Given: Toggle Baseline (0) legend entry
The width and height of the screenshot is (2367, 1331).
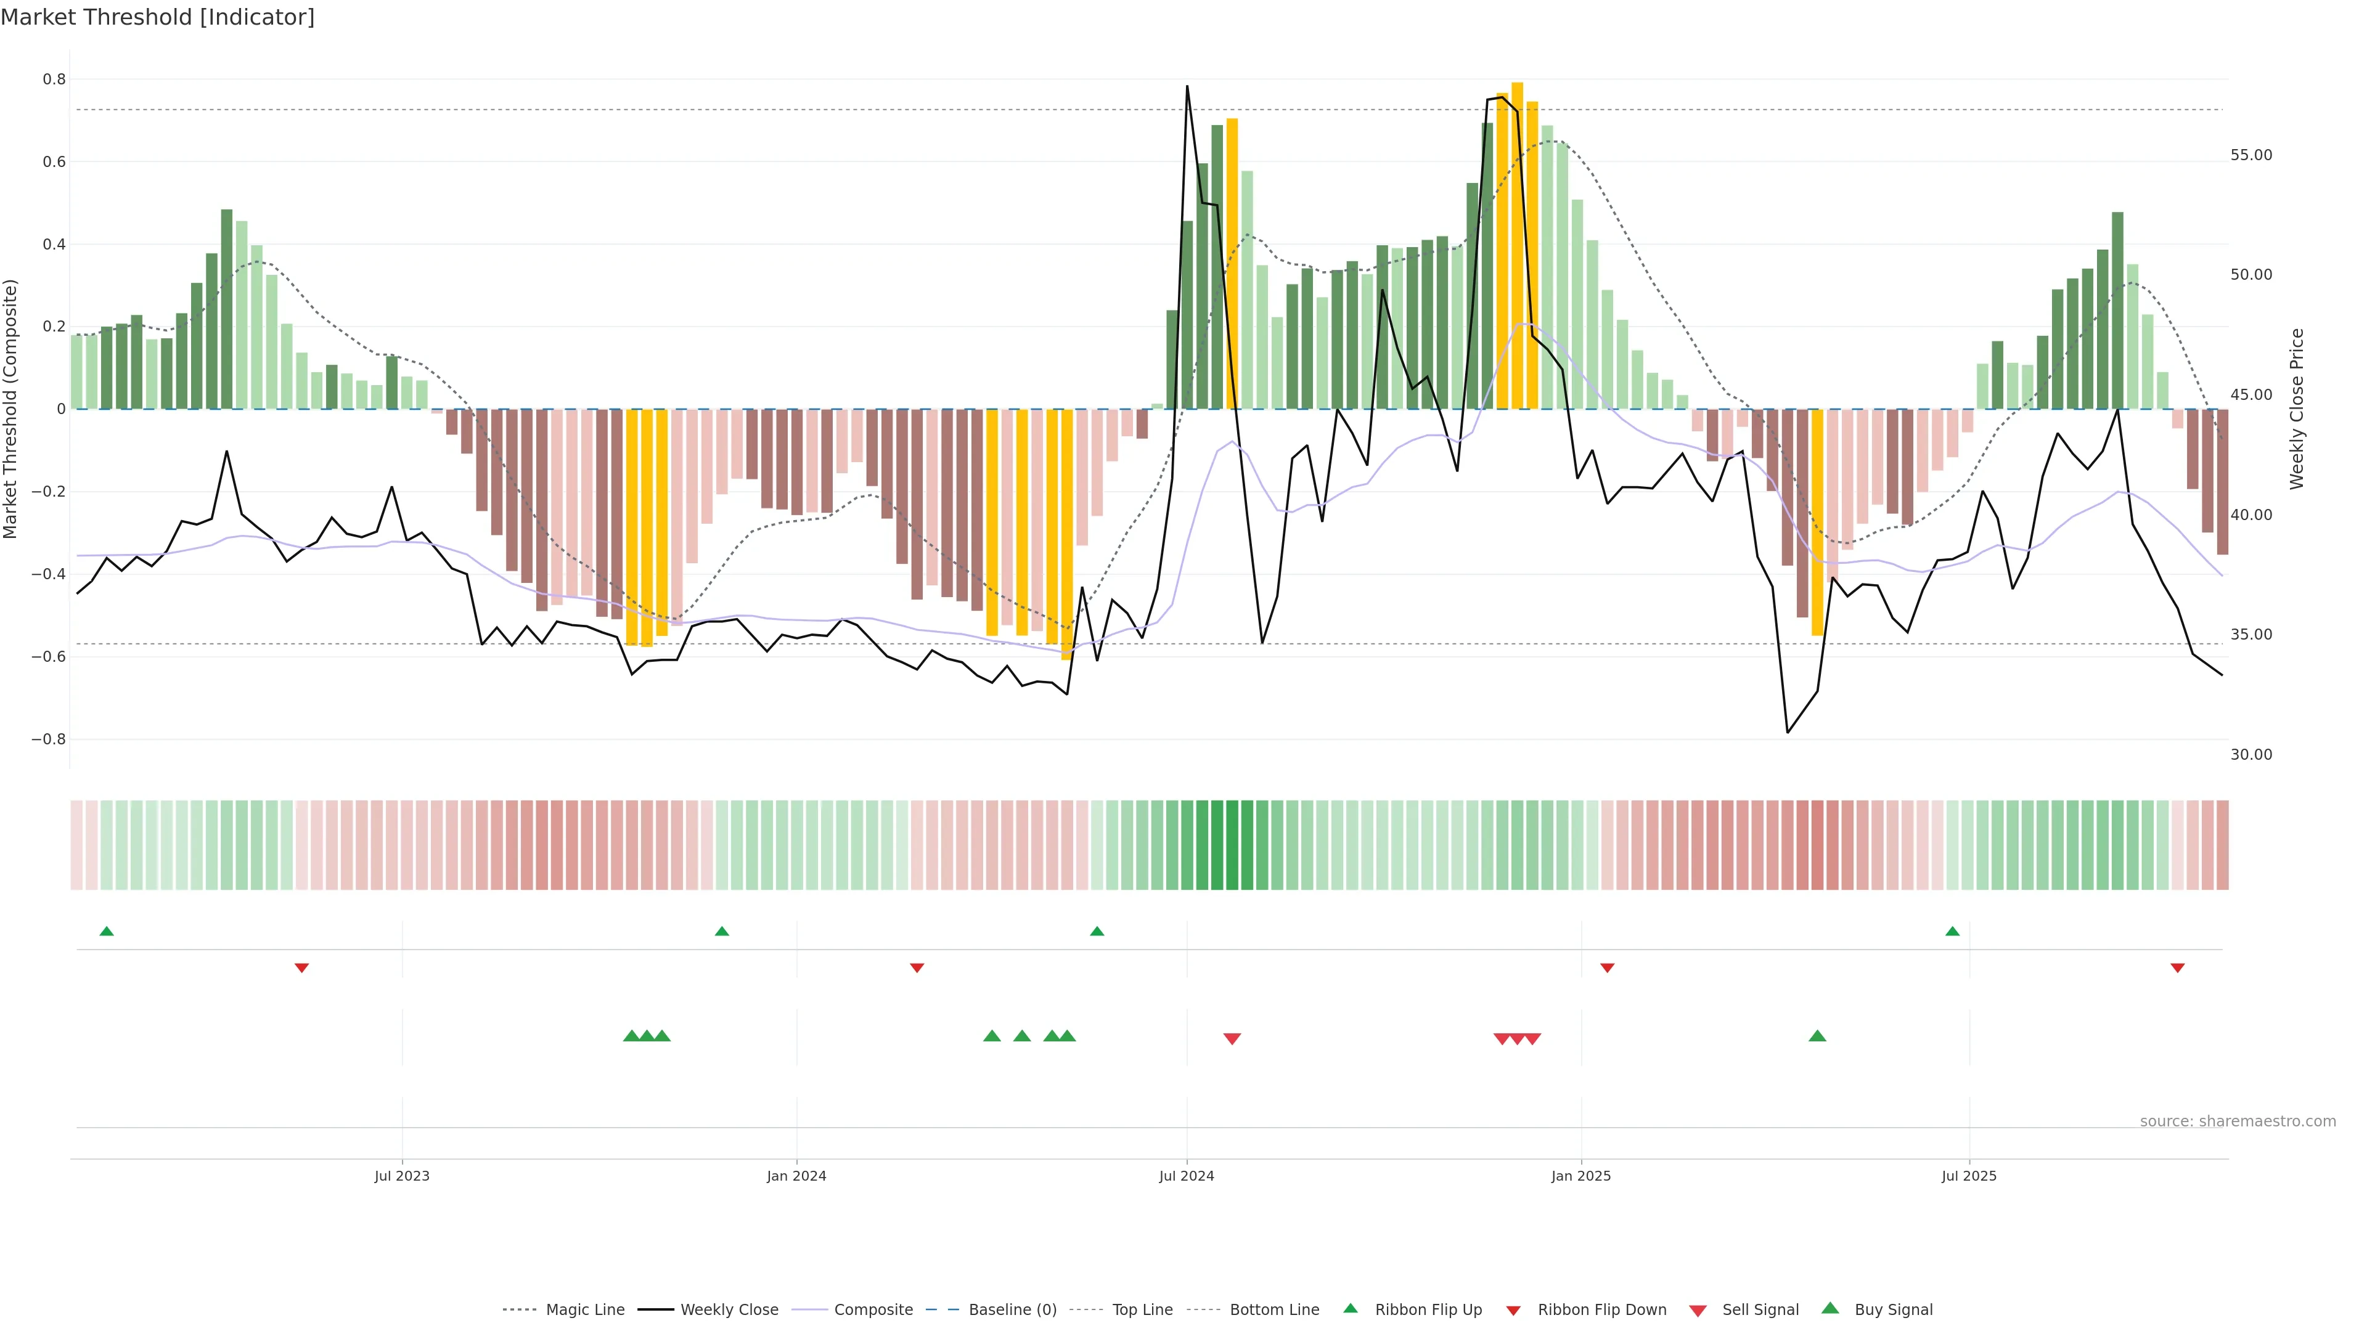Looking at the screenshot, I should pyautogui.click(x=1012, y=1310).
